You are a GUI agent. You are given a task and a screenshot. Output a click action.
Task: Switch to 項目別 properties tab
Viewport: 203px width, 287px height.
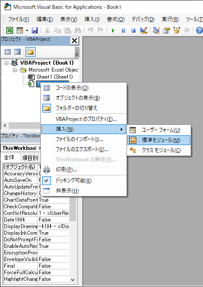[x=30, y=158]
